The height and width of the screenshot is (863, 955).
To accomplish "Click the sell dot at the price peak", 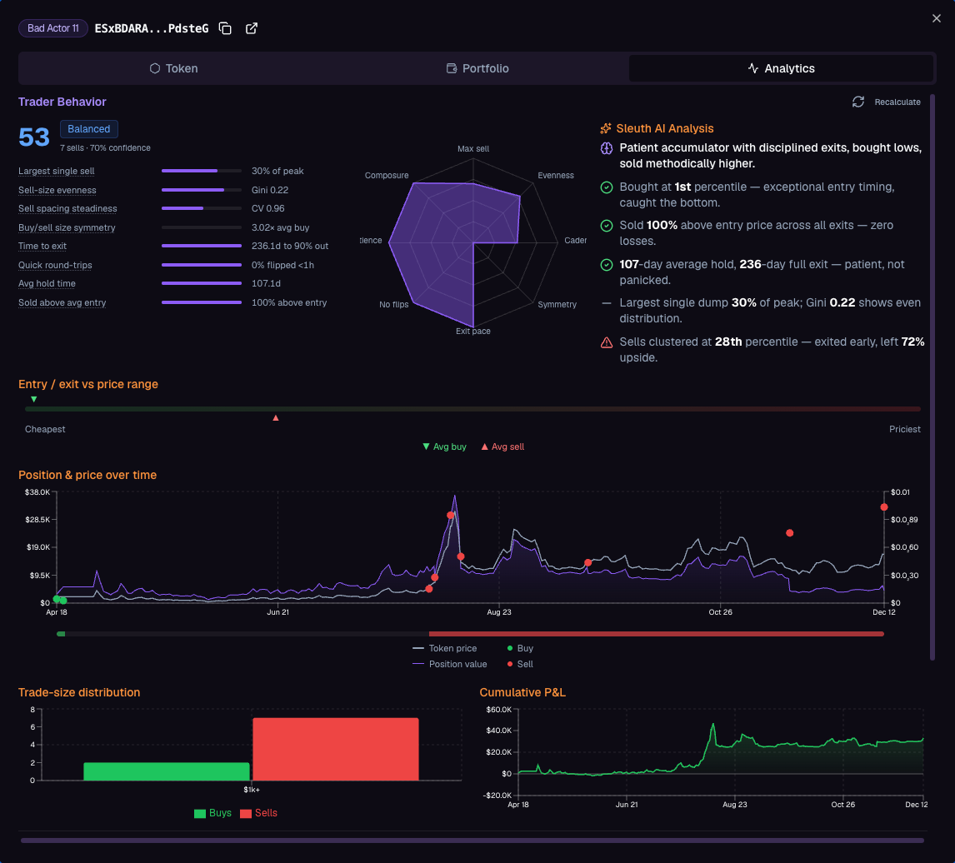I will coord(451,516).
